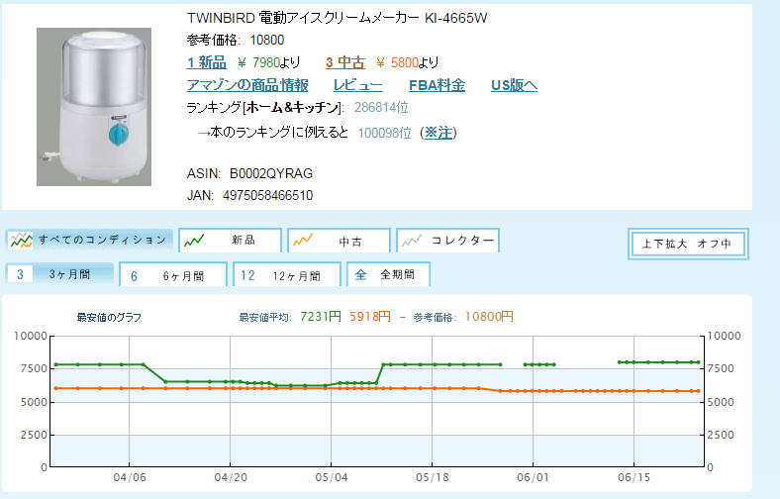Click the green average 7231円
This screenshot has width=780, height=499.
321,317
